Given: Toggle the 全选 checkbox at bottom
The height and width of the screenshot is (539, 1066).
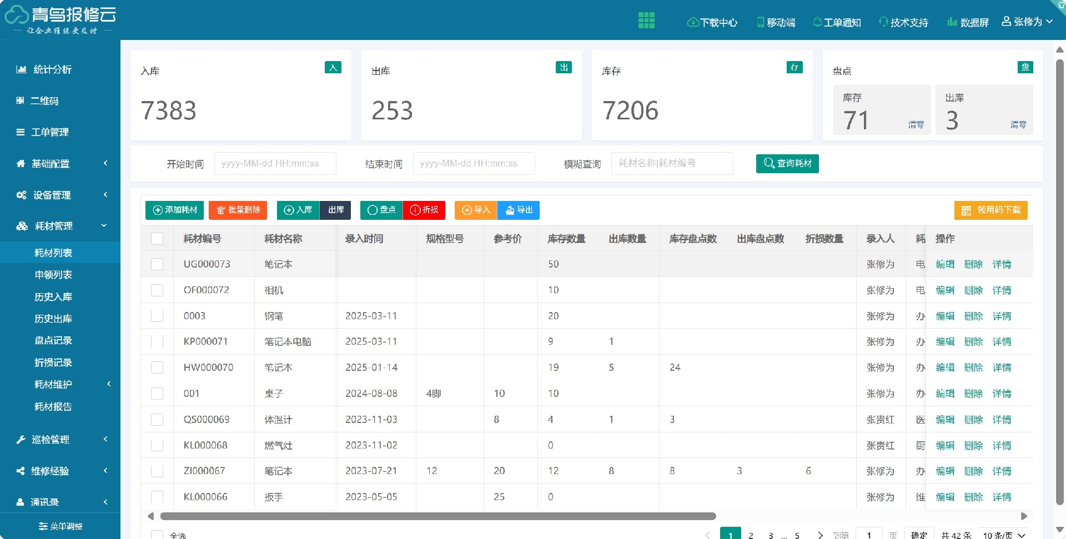Looking at the screenshot, I should [x=157, y=534].
